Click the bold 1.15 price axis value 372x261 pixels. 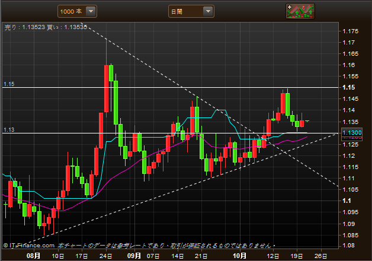(x=348, y=88)
